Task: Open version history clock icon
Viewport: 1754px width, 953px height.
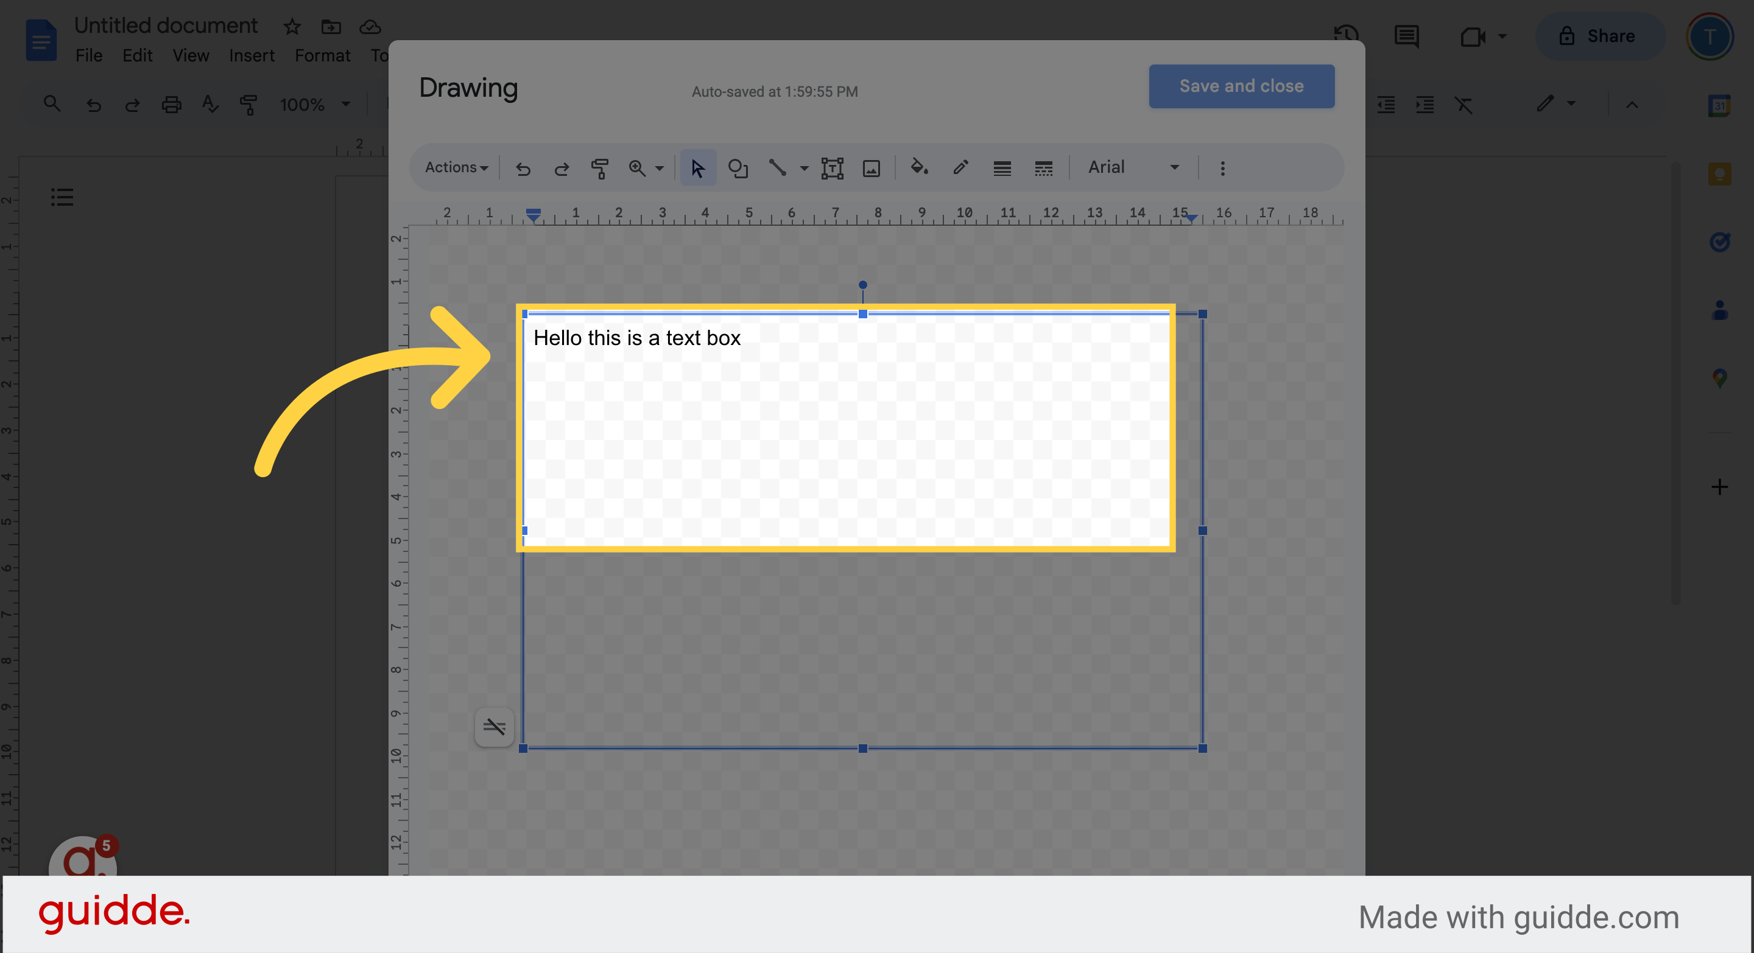Action: [x=1346, y=35]
